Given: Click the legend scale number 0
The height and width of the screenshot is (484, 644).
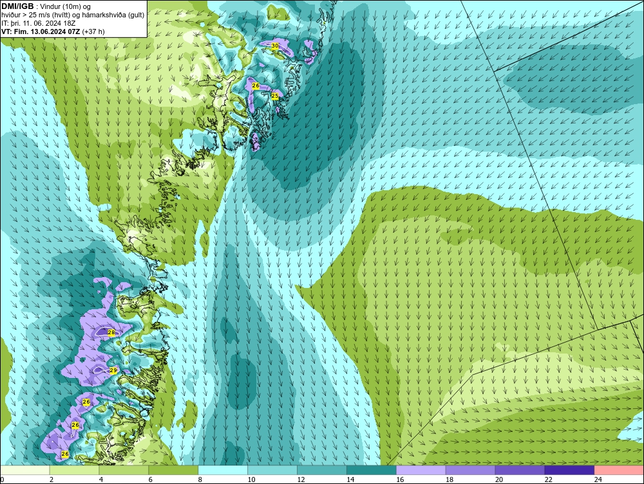Looking at the screenshot, I should coord(2,480).
